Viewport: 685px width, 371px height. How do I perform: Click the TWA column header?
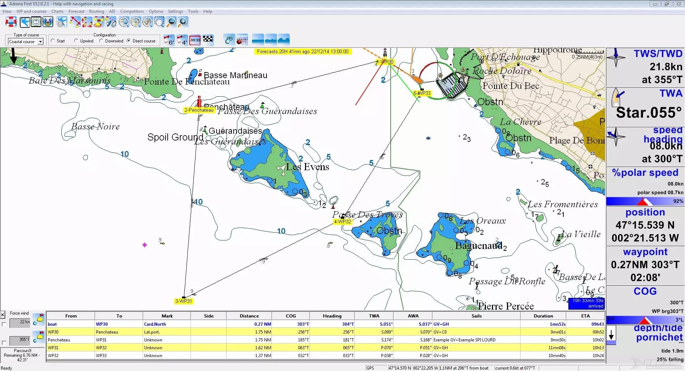[374, 316]
